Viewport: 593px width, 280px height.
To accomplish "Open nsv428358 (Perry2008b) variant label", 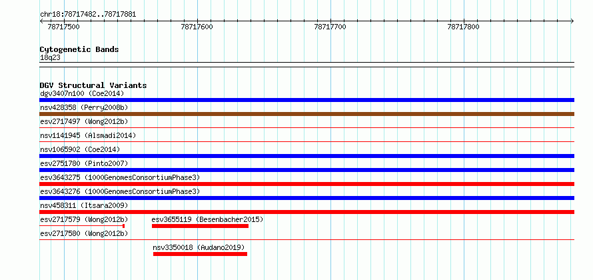I will tap(84, 107).
